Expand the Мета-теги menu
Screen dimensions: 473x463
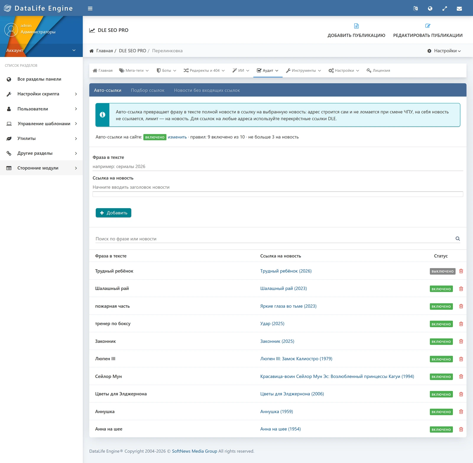pos(134,71)
